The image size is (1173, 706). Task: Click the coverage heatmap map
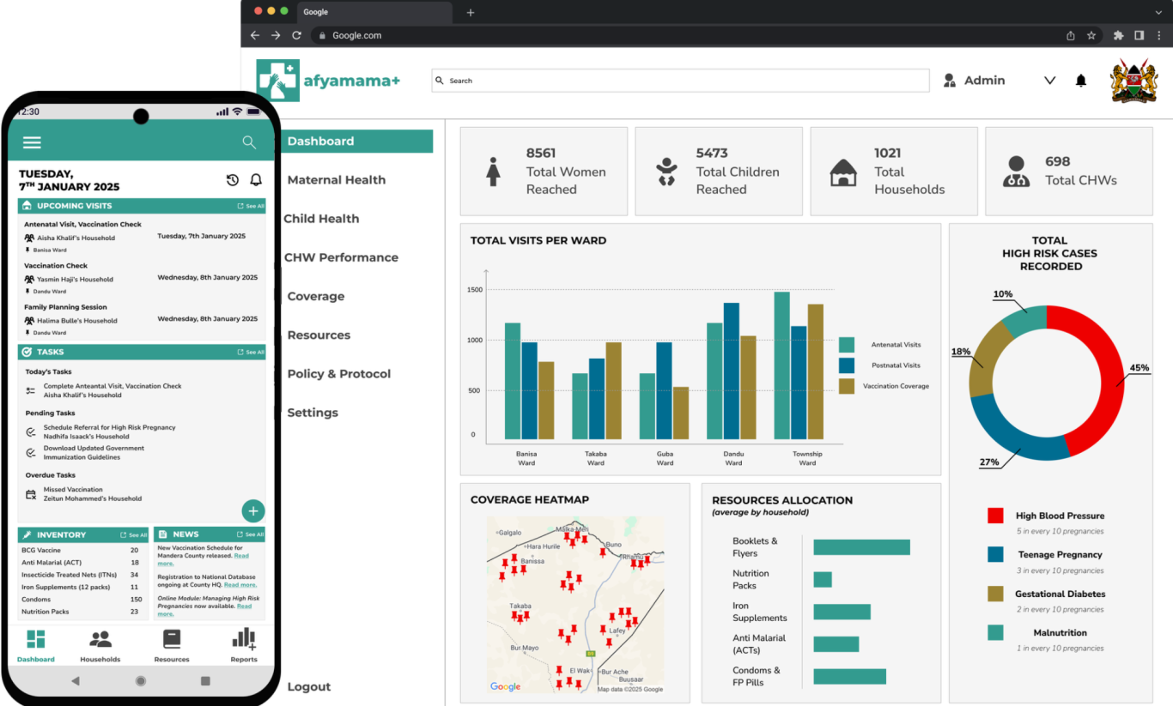575,604
